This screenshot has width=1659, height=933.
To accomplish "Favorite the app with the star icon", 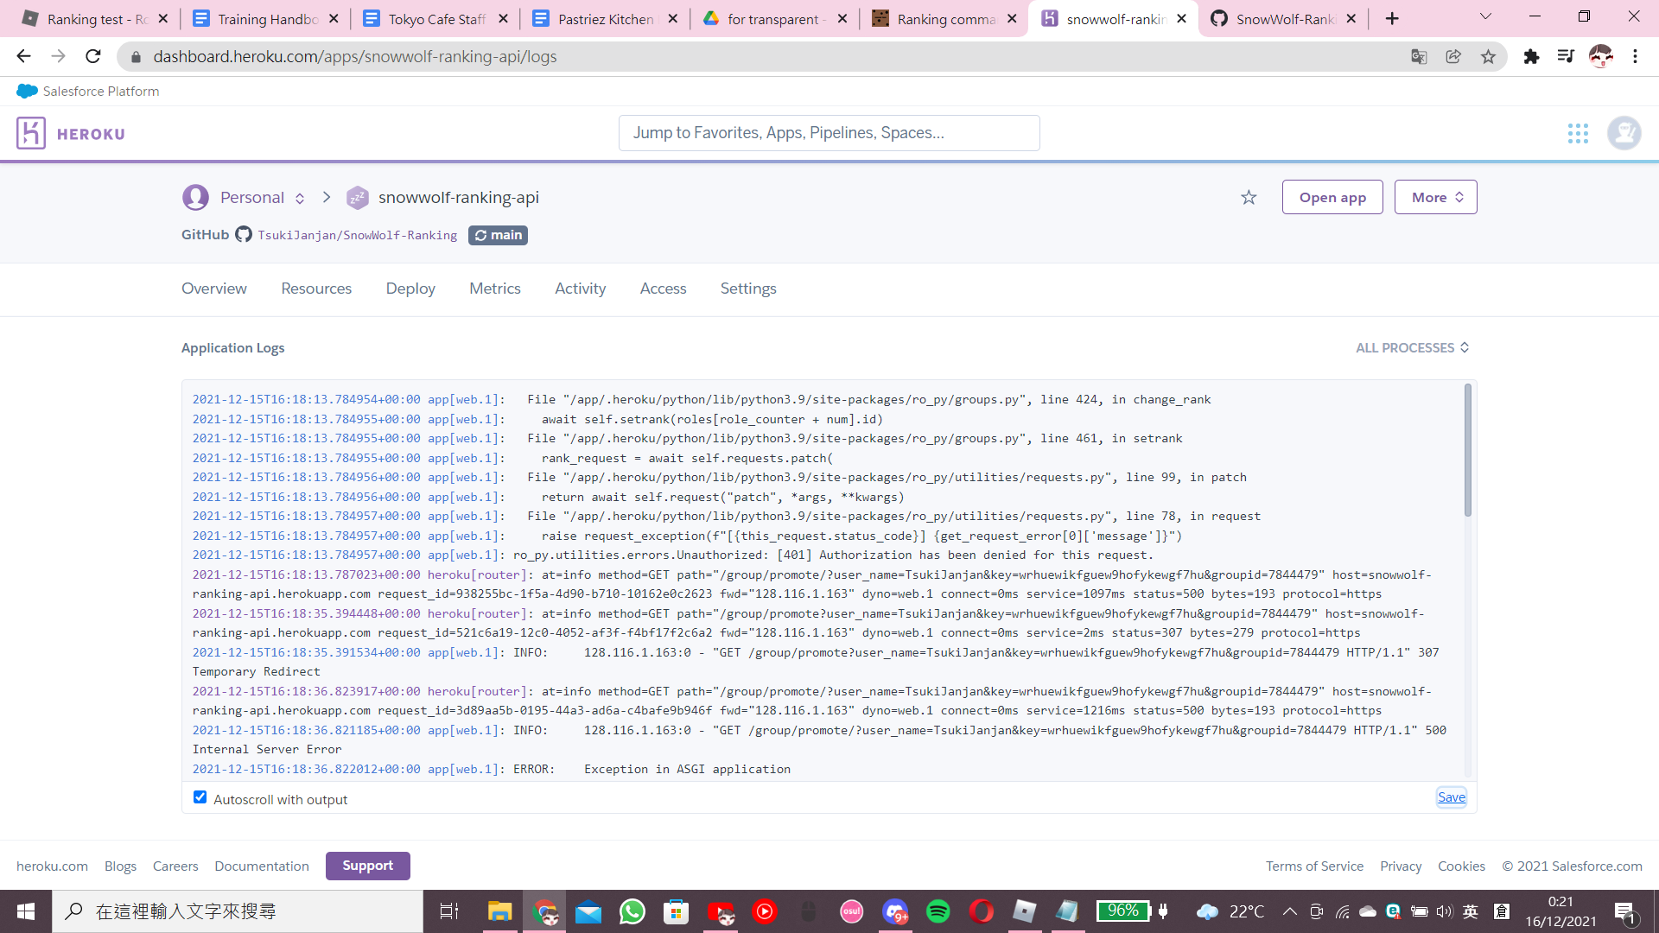I will 1249,197.
